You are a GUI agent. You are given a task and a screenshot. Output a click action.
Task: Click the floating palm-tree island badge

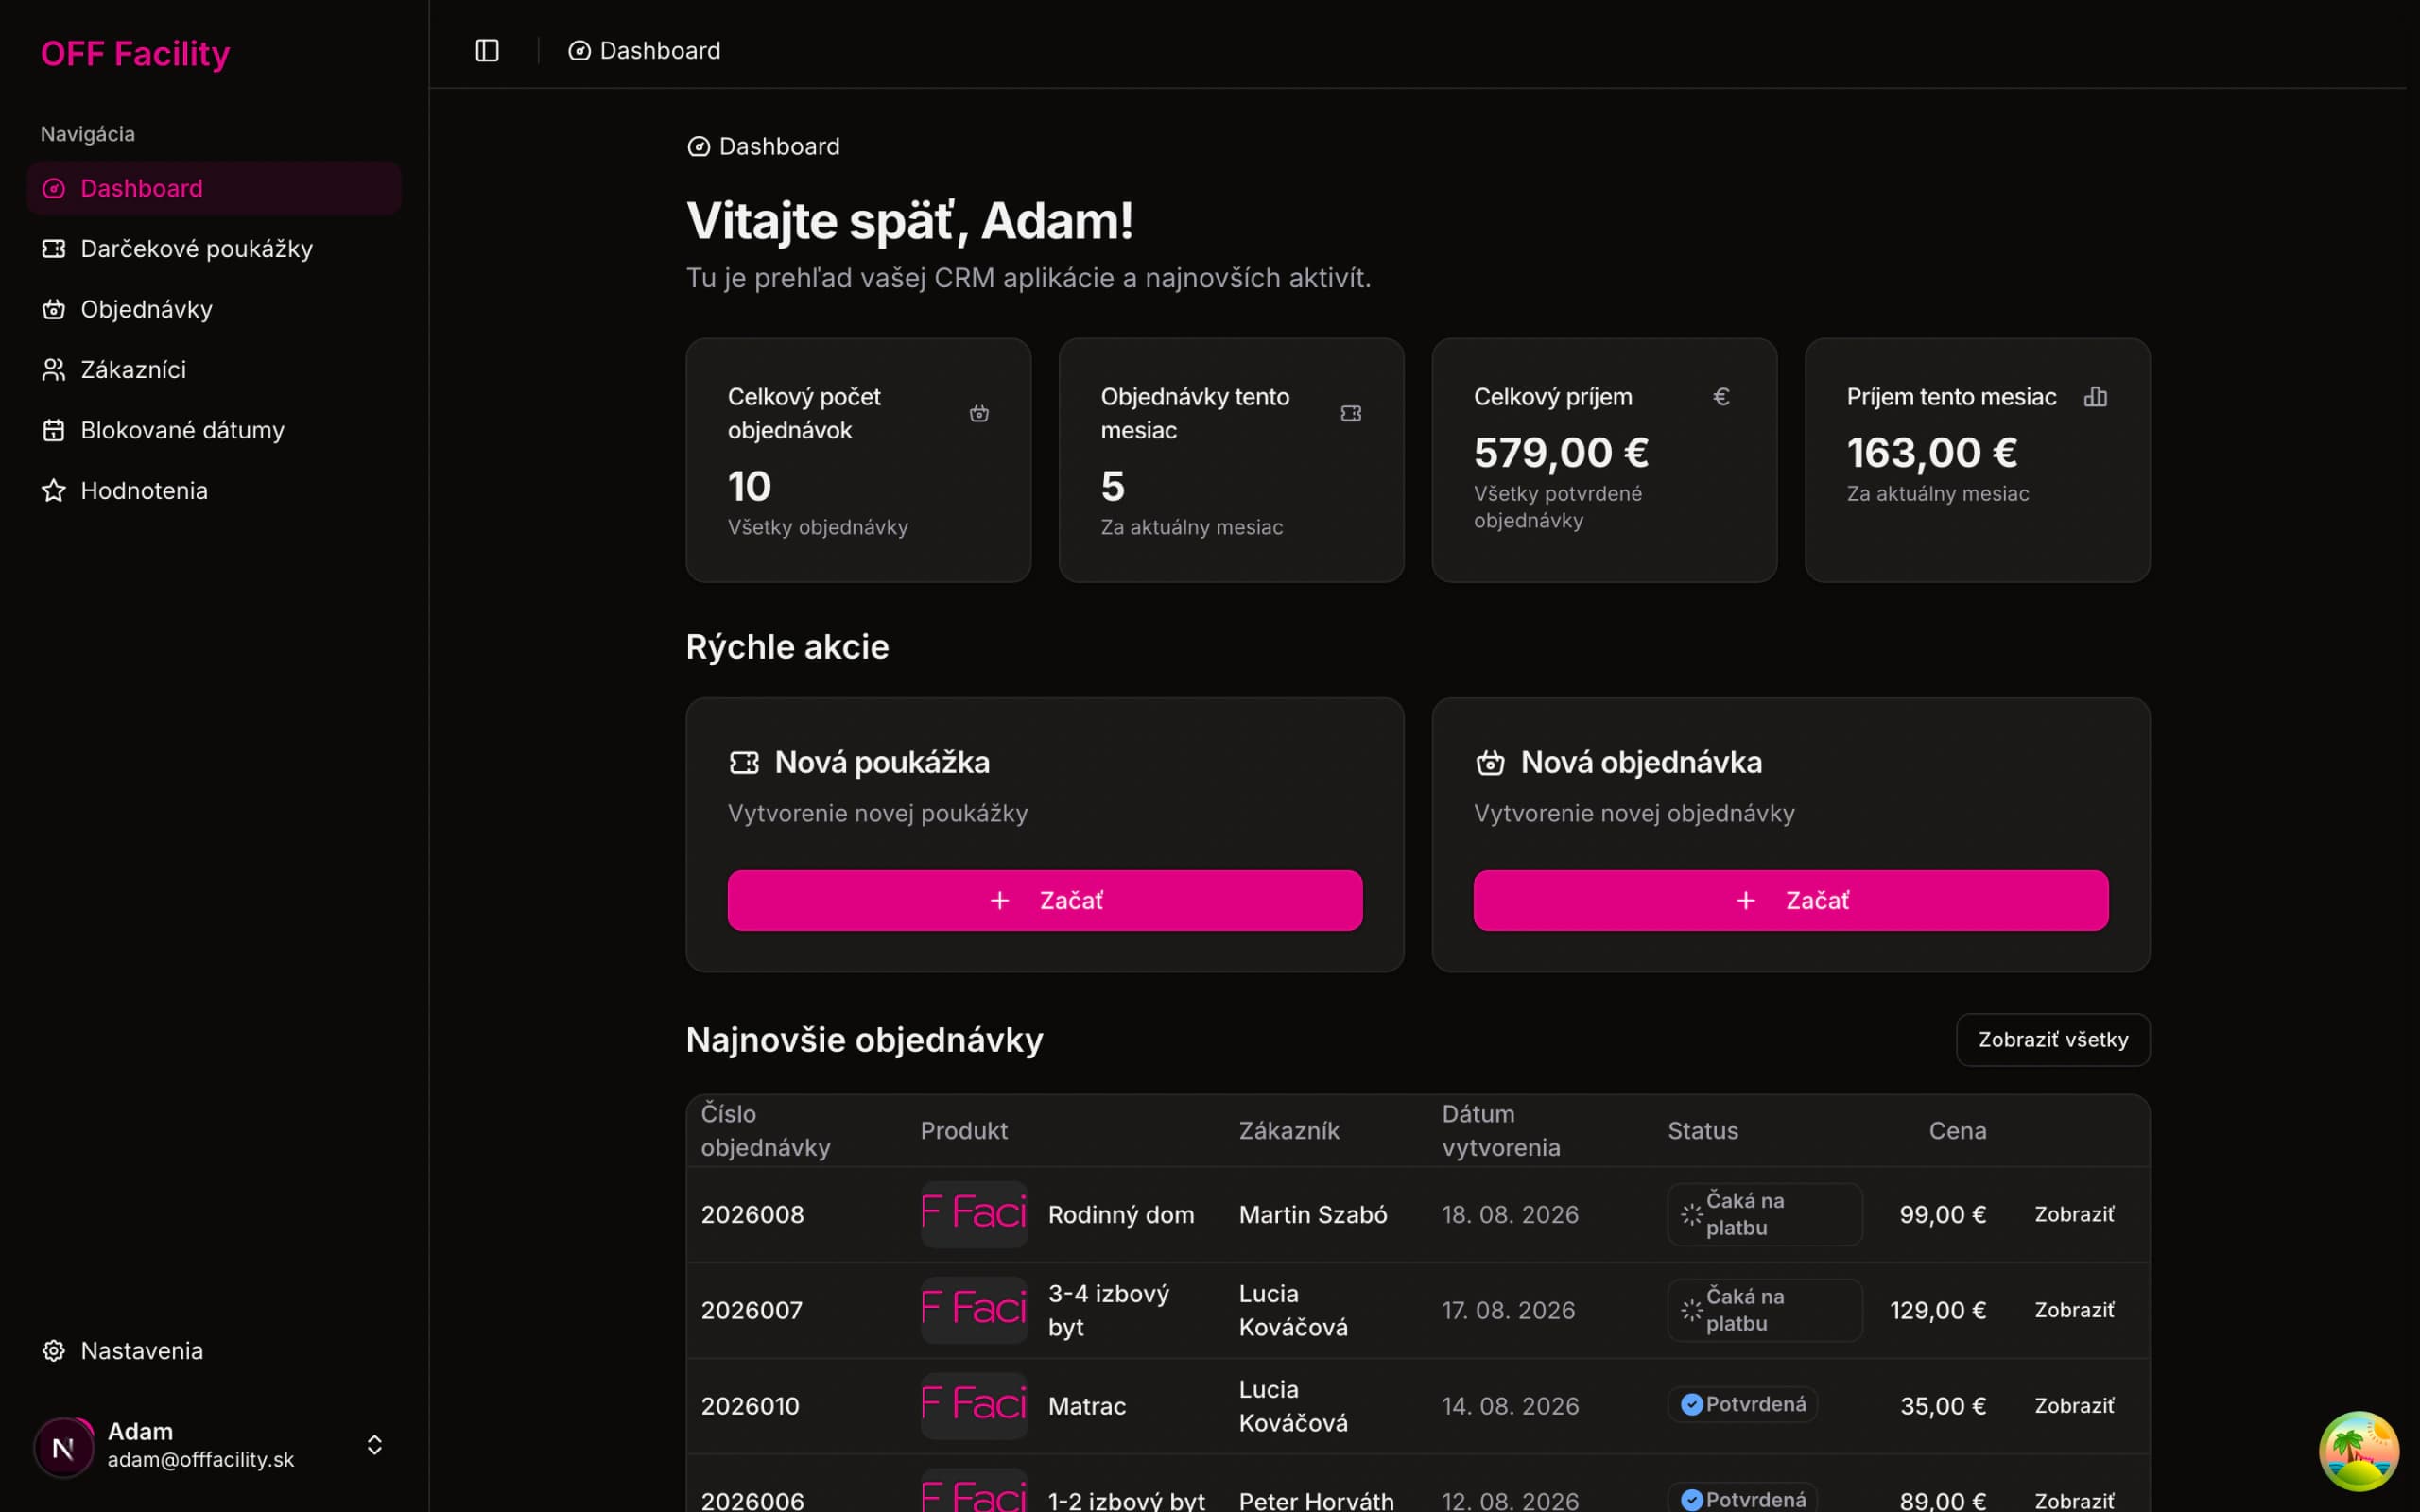[x=2359, y=1450]
